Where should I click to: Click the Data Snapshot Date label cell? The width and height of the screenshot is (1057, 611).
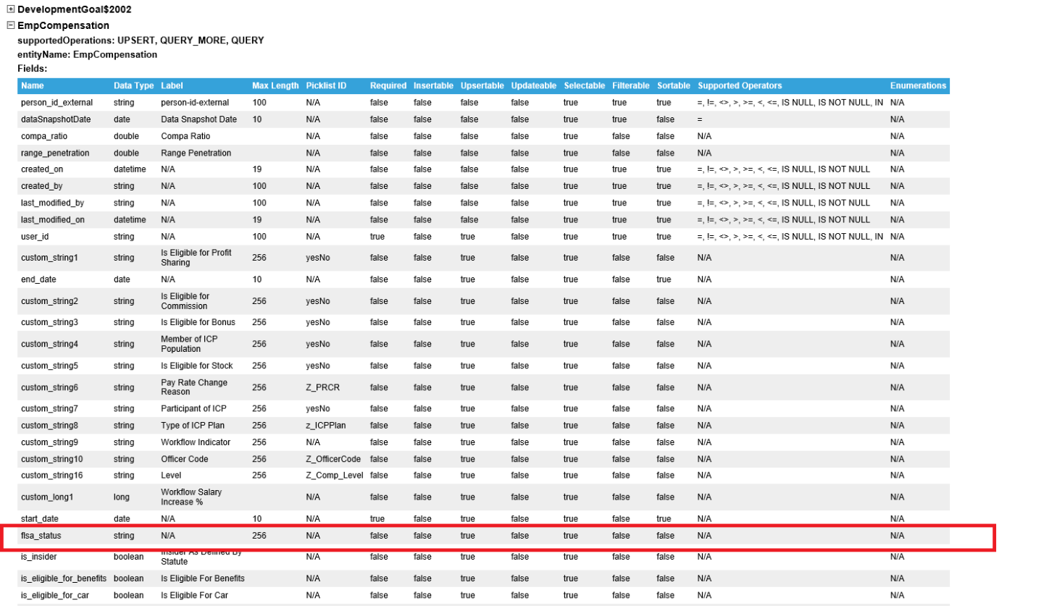pos(199,119)
